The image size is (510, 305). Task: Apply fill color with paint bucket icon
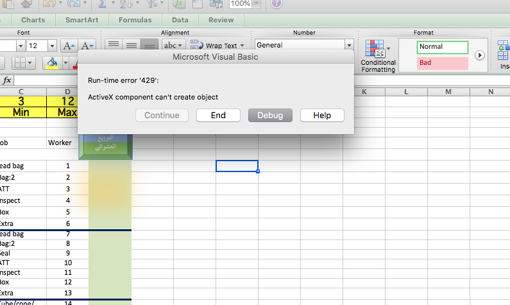pos(52,62)
